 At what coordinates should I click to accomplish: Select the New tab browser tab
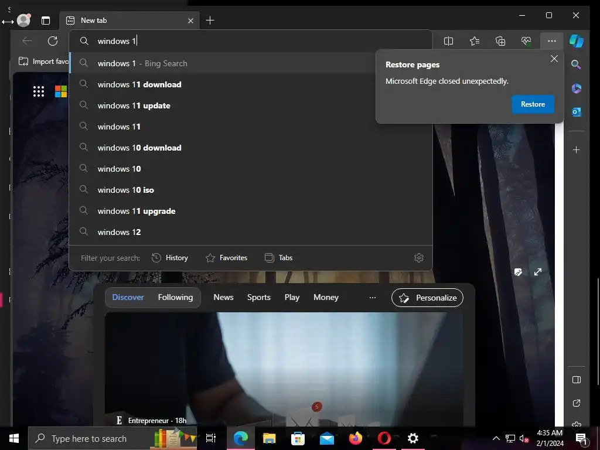(x=129, y=21)
